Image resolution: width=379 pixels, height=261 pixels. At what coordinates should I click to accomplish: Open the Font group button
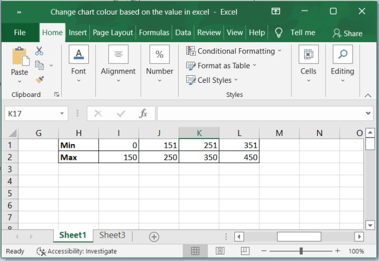pos(79,54)
